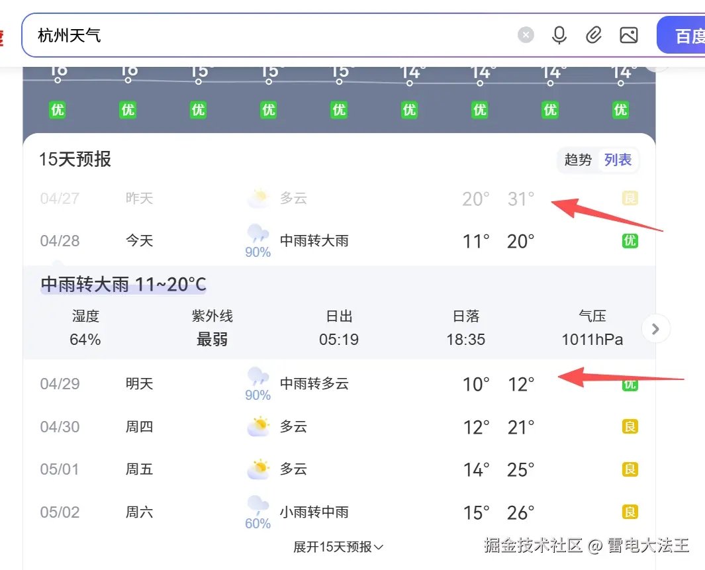Select the cloudy weather icon for 04/30

point(258,426)
